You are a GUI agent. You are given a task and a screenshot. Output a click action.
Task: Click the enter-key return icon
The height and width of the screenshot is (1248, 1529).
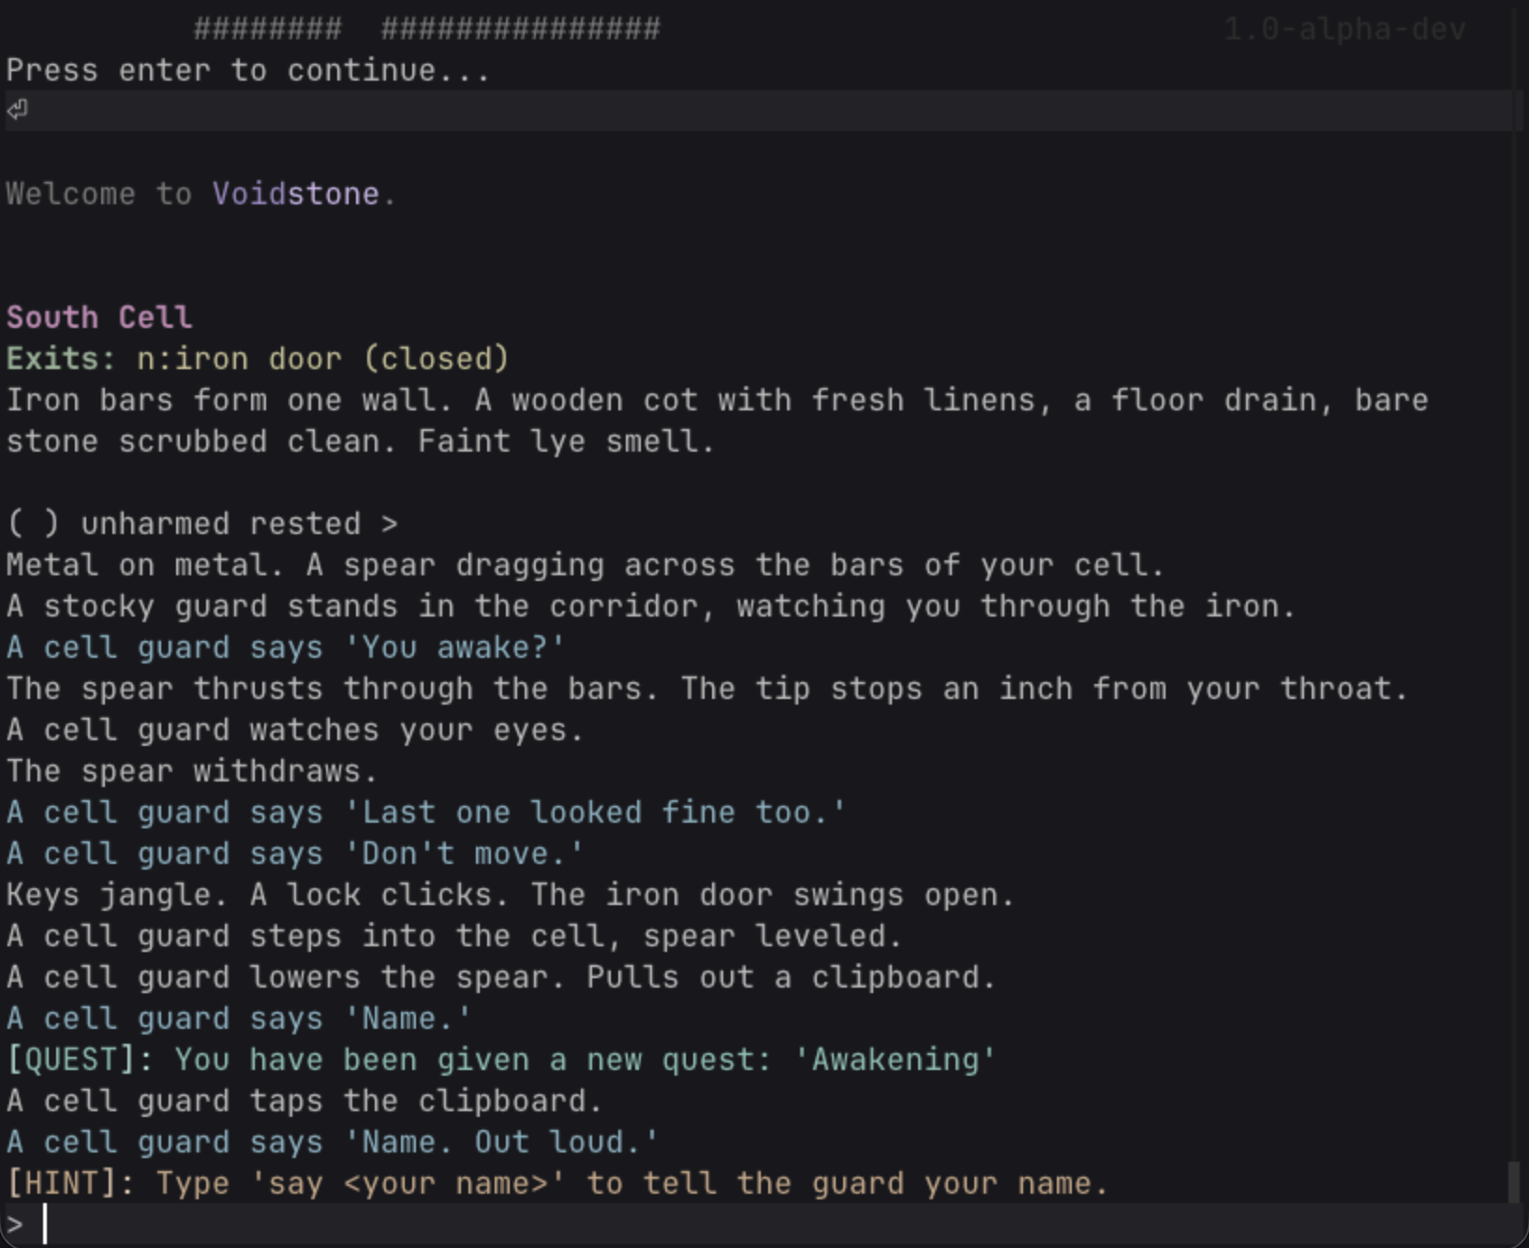(x=18, y=111)
